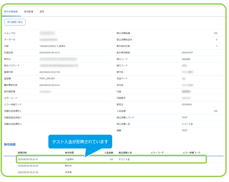Click the 口座番号 label
The height and width of the screenshot is (182, 229).
(121, 98)
